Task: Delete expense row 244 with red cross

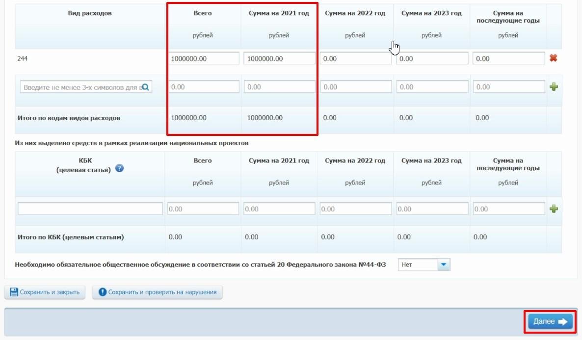Action: (x=554, y=58)
